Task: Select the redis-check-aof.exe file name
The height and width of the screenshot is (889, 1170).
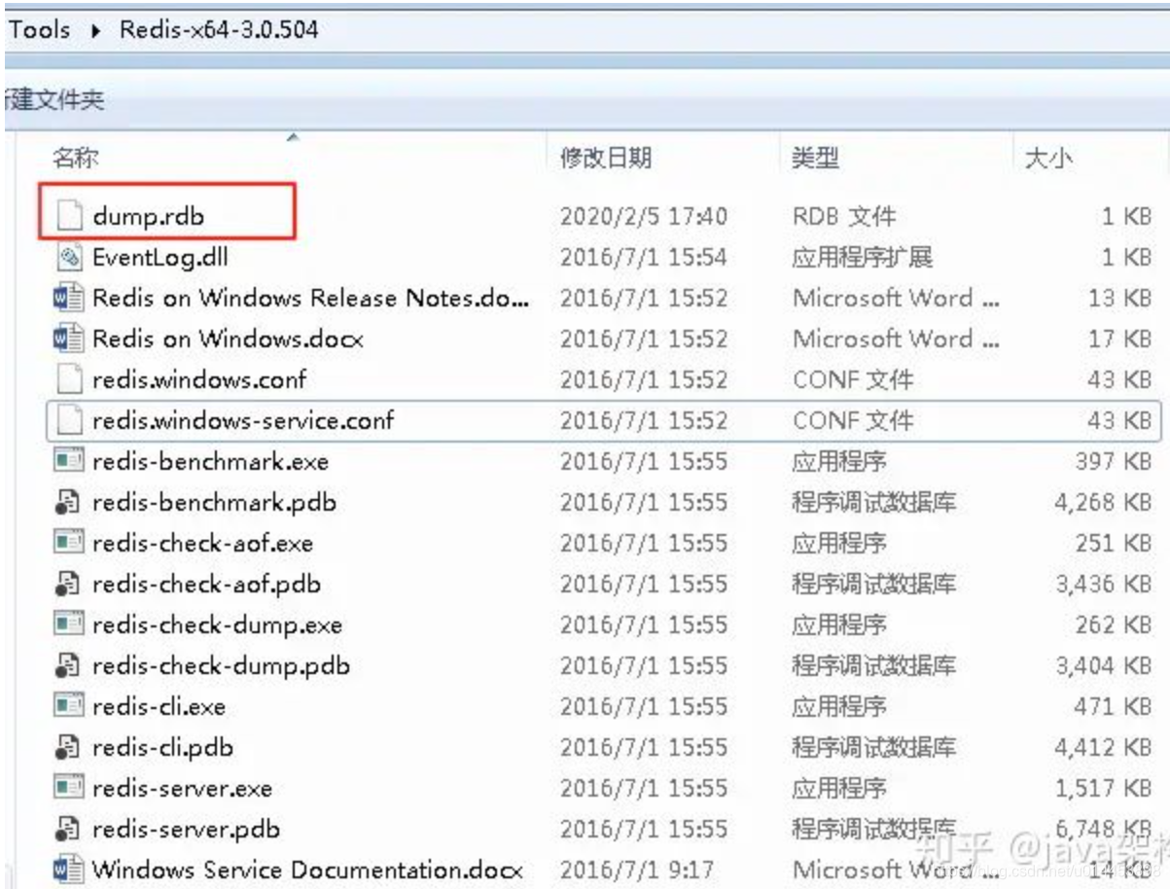Action: tap(203, 543)
